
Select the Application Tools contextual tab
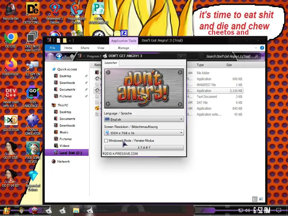124,41
